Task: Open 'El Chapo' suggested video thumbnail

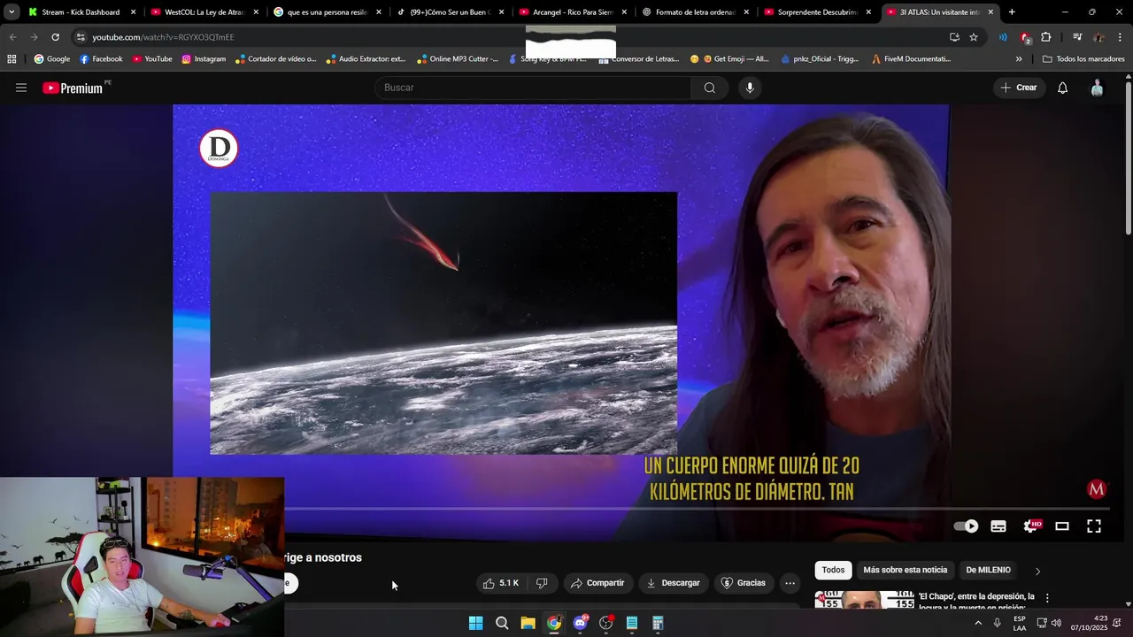Action: [x=864, y=600]
